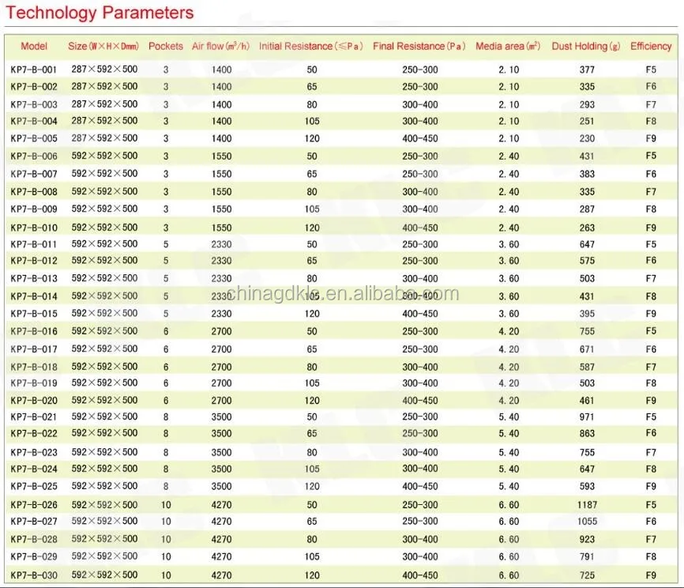Image resolution: width=684 pixels, height=588 pixels.
Task: Click dust holding value 863
Action: [587, 434]
